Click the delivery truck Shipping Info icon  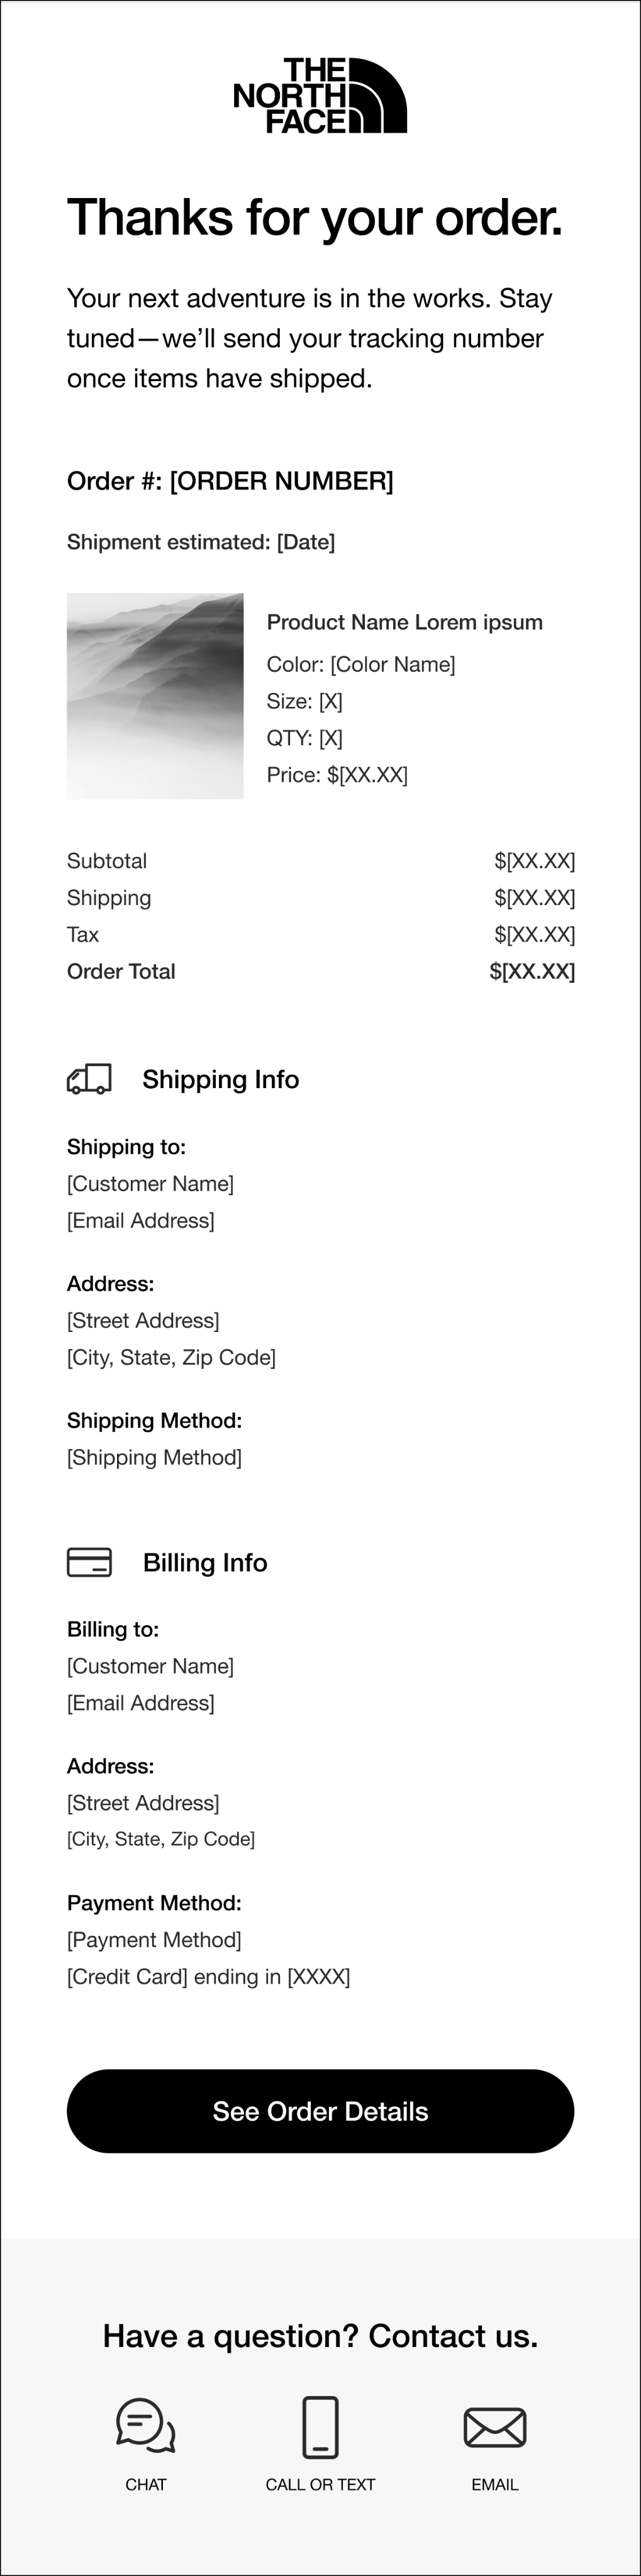pos(89,1079)
